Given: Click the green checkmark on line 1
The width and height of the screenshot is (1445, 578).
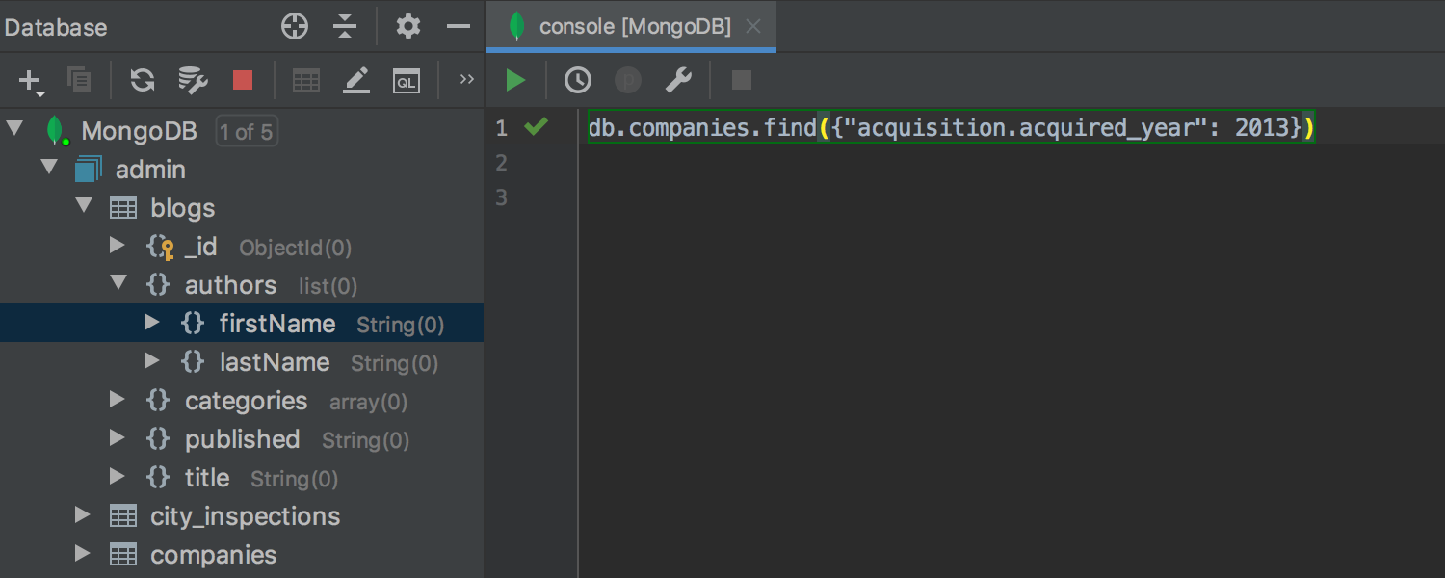Looking at the screenshot, I should (x=537, y=126).
